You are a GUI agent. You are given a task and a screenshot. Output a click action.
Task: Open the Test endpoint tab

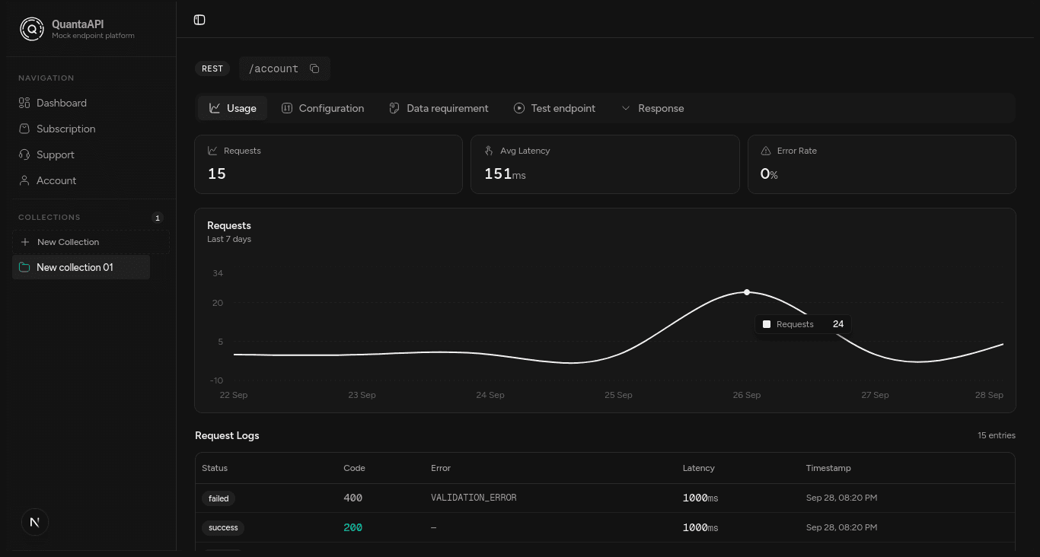554,108
